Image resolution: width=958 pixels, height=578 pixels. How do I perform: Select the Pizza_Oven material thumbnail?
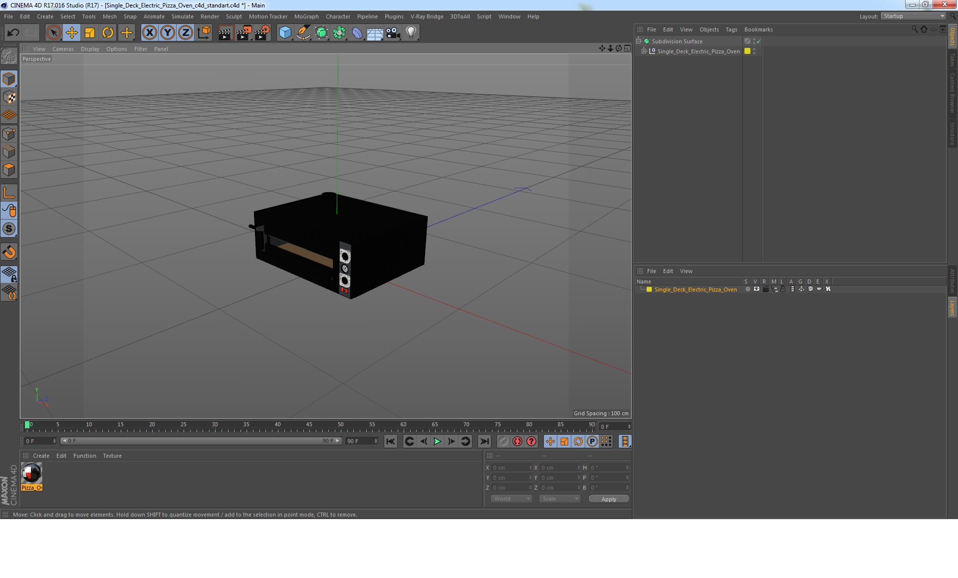click(31, 474)
